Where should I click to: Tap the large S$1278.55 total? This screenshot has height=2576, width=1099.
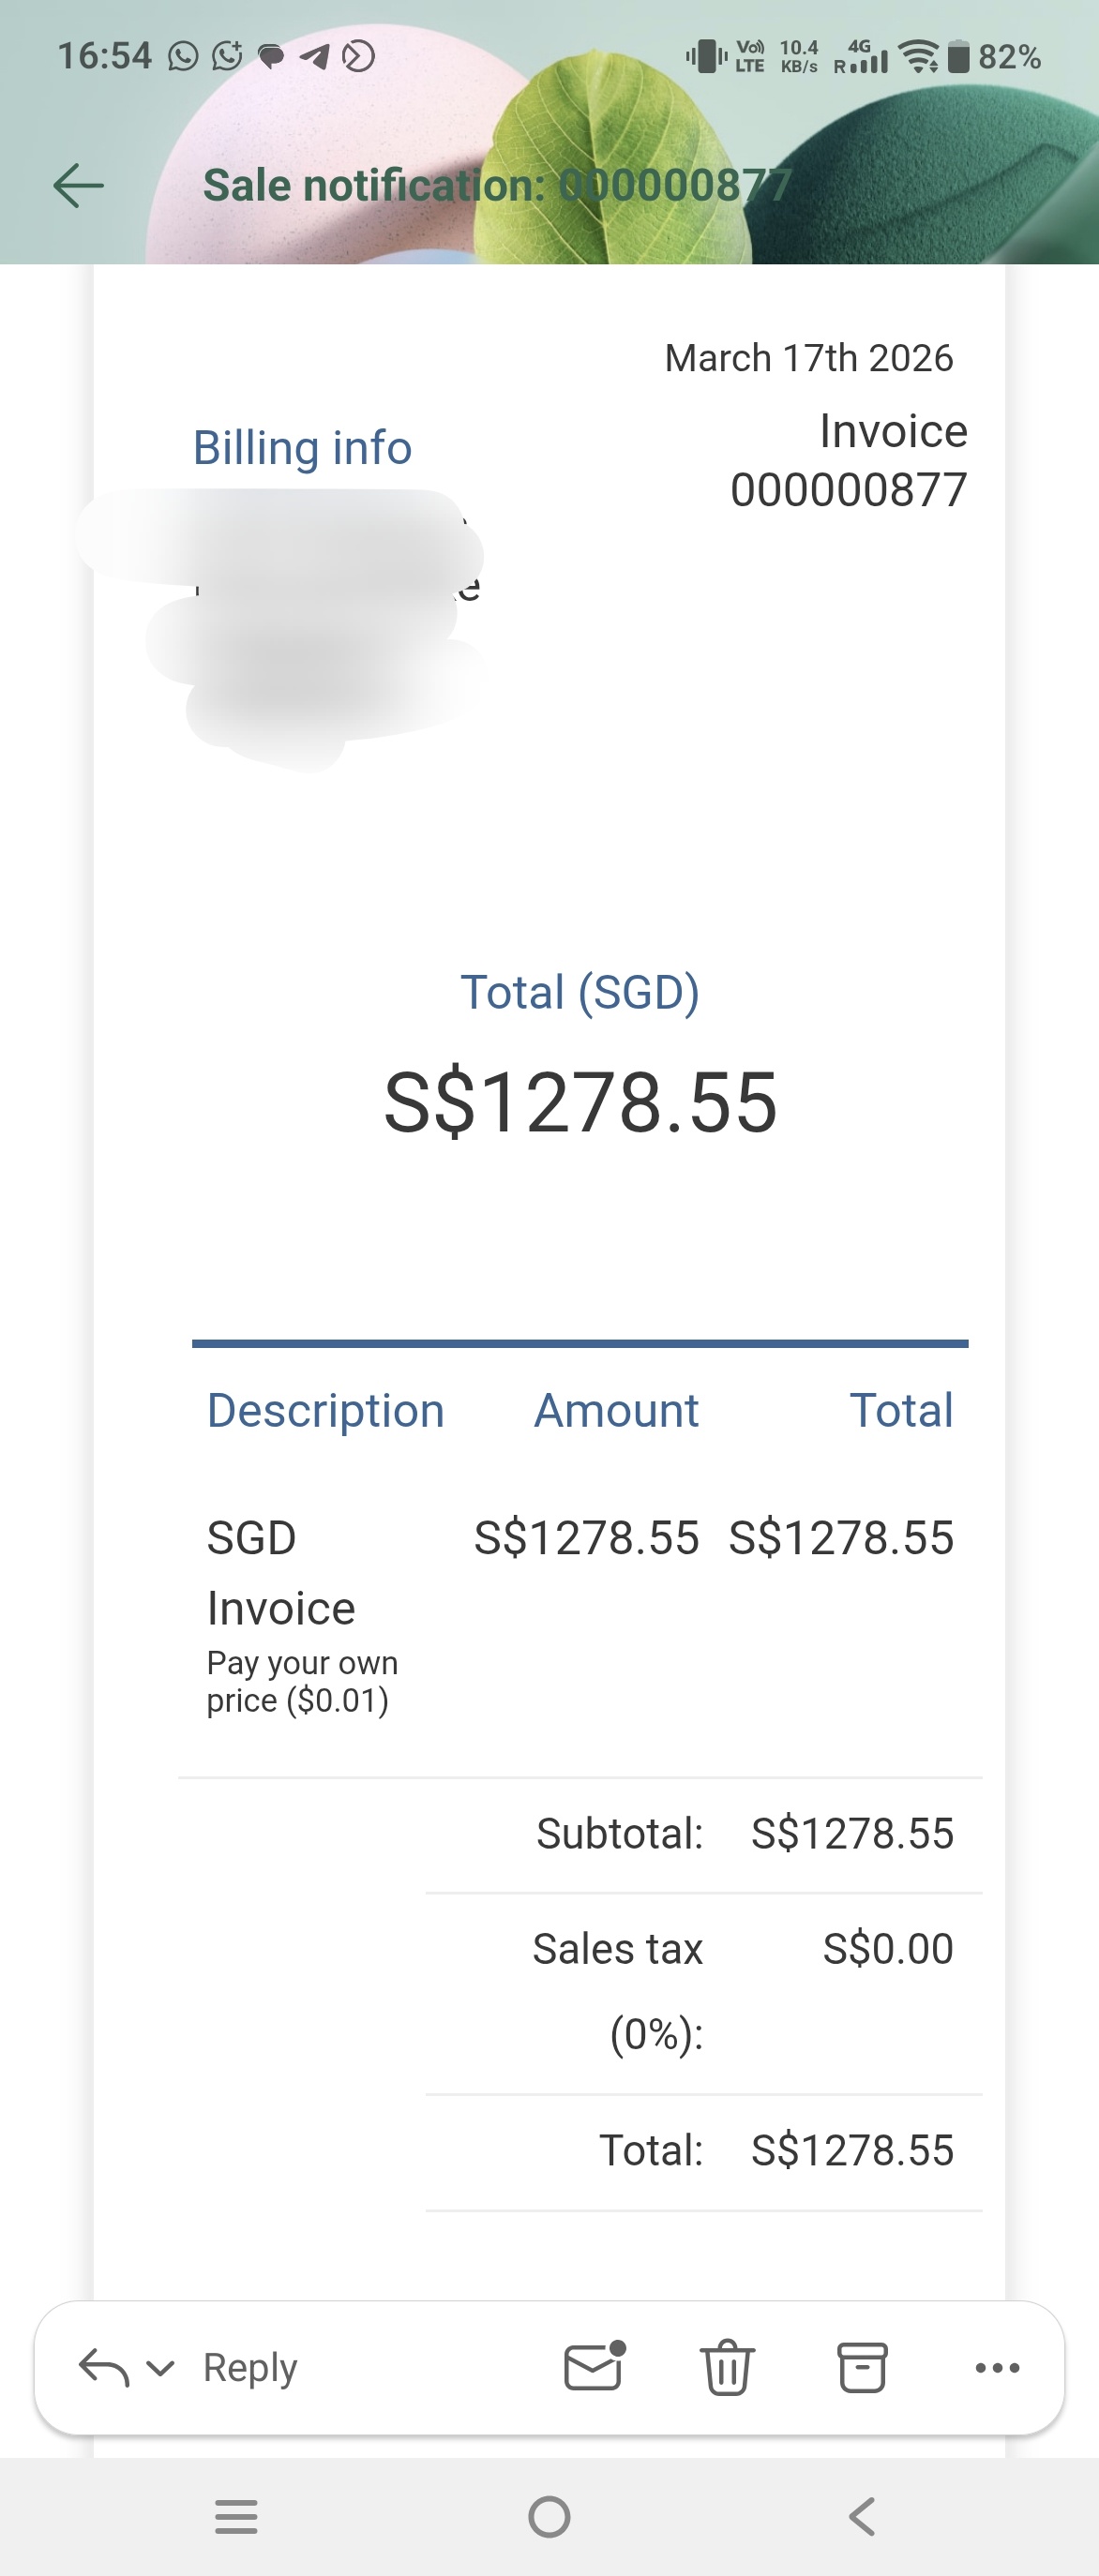pyautogui.click(x=580, y=1102)
